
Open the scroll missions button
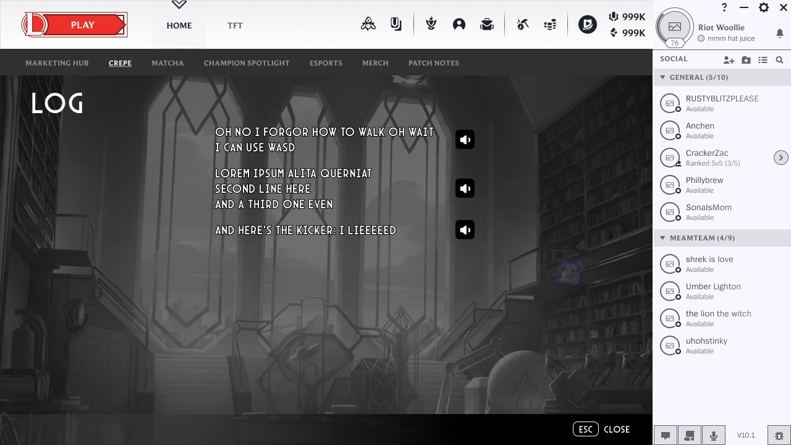(690, 435)
